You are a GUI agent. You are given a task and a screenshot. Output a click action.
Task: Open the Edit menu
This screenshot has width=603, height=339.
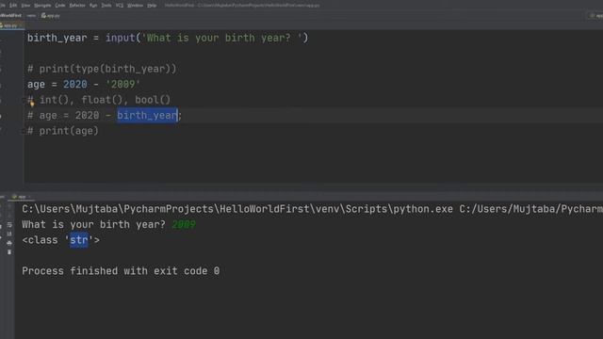point(13,6)
